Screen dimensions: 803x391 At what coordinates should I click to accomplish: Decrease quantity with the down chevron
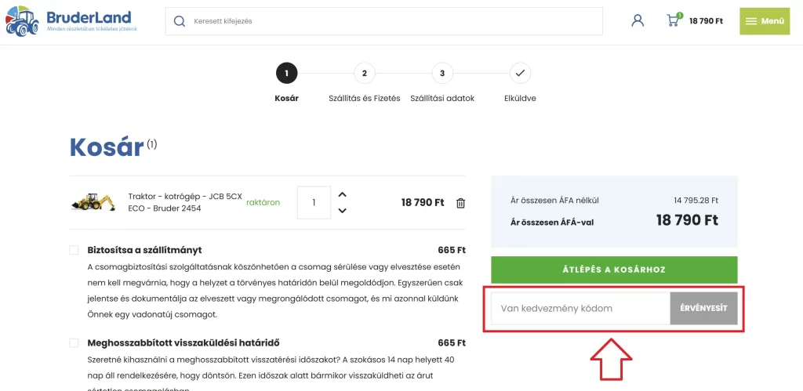click(343, 210)
